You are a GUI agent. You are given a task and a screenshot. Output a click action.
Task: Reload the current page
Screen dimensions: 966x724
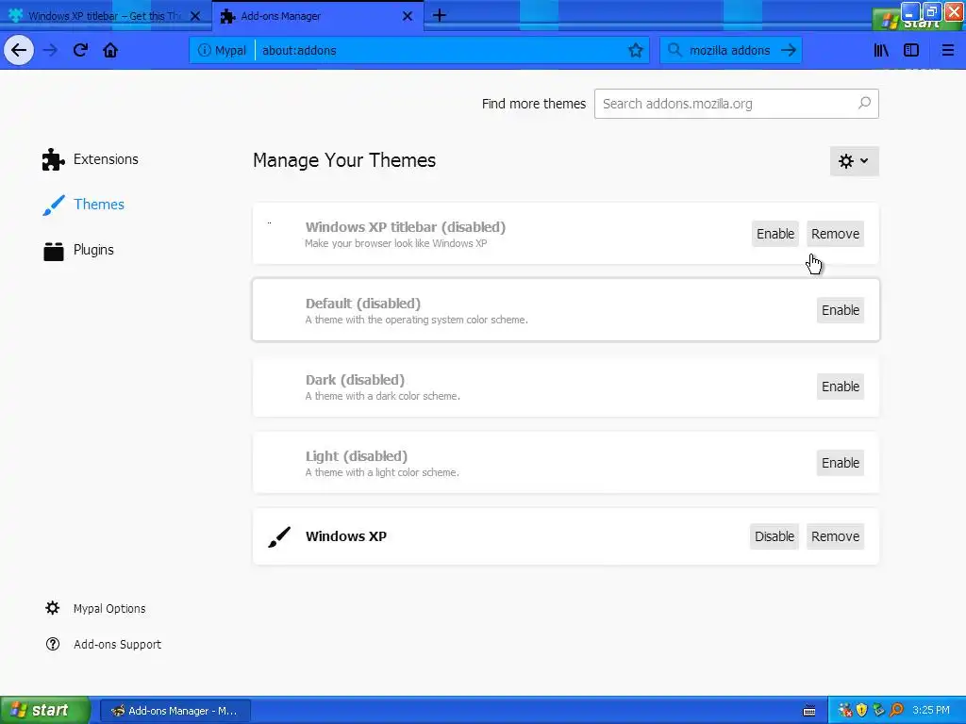click(80, 50)
